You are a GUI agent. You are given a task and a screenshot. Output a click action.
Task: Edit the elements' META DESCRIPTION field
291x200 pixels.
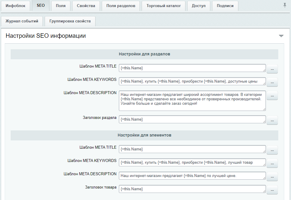pos(192,176)
